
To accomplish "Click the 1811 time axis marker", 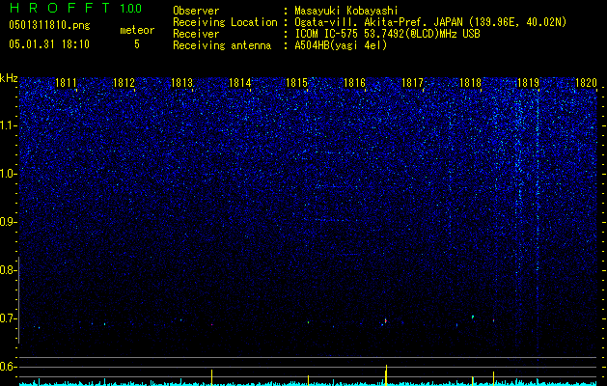I will click(66, 83).
